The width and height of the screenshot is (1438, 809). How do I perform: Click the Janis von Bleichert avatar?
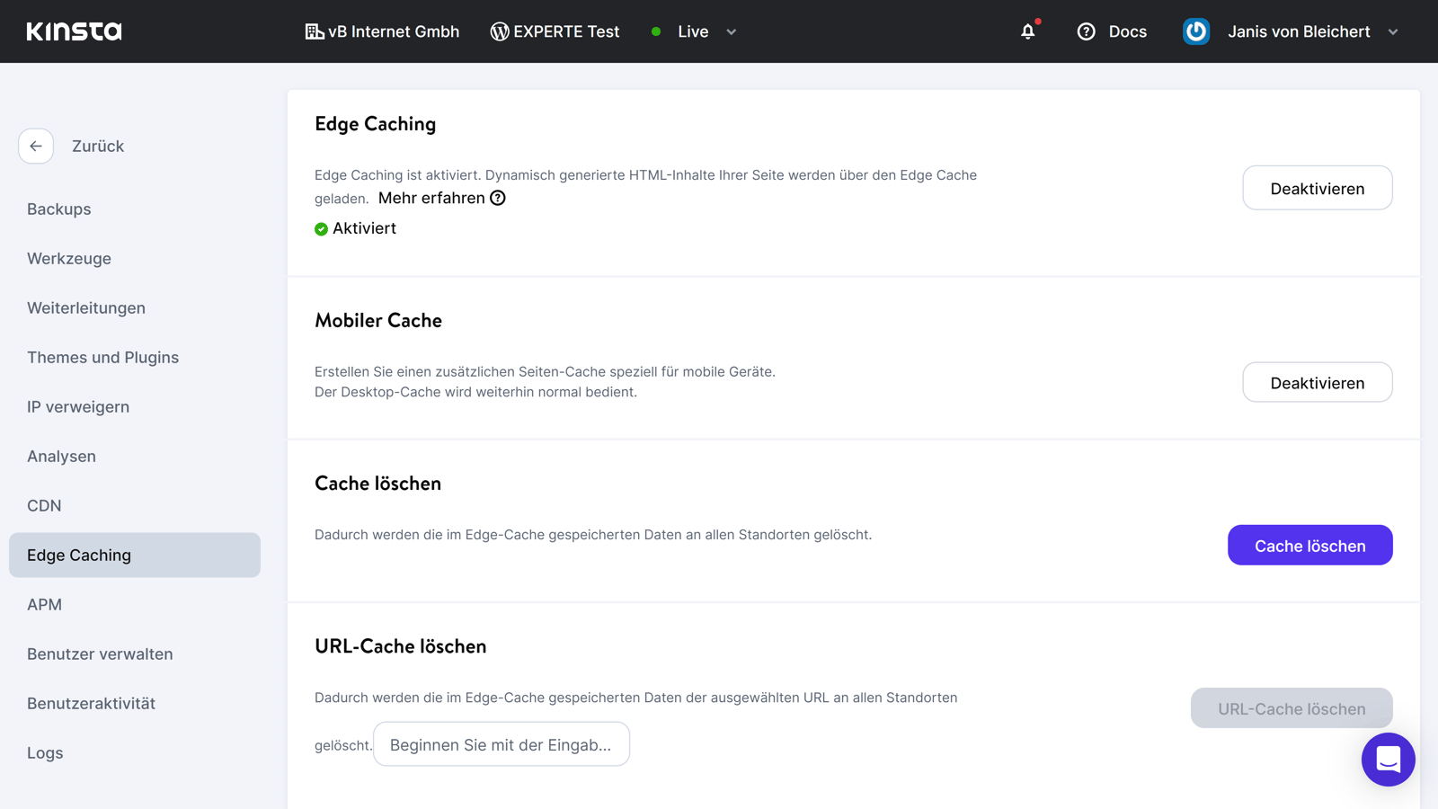click(x=1196, y=31)
